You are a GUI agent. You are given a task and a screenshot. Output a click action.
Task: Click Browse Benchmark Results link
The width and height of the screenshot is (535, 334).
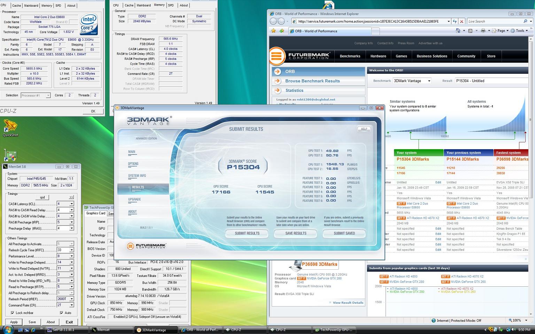[x=312, y=81]
